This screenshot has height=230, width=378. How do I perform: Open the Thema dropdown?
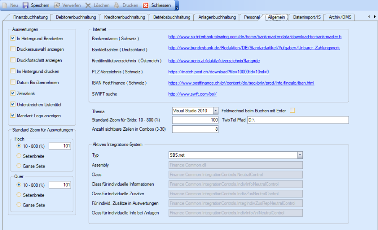(215, 111)
